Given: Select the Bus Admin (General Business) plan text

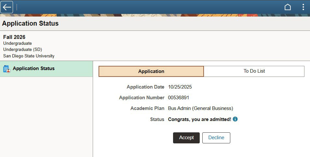Looking at the screenshot, I should (x=200, y=108).
